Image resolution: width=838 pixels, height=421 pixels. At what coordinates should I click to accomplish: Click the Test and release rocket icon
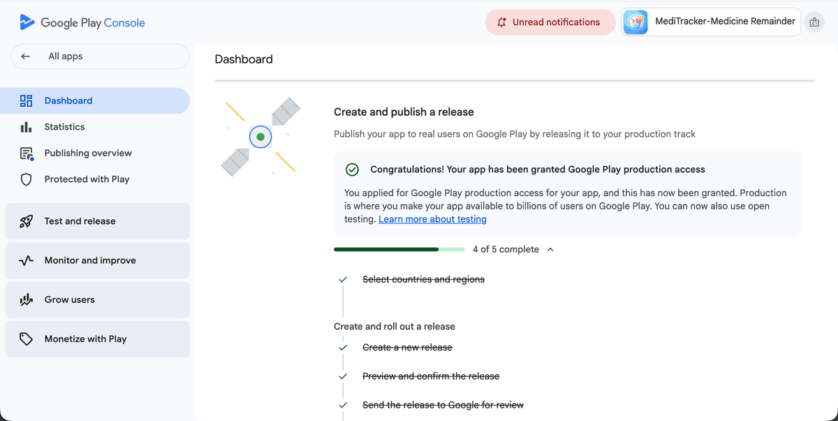[x=27, y=221]
